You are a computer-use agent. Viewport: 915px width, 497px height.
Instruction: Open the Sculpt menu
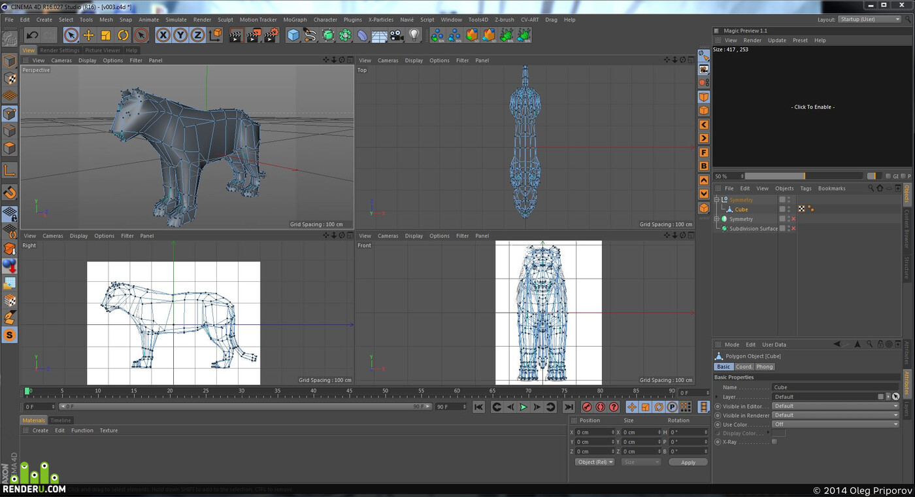[x=225, y=20]
